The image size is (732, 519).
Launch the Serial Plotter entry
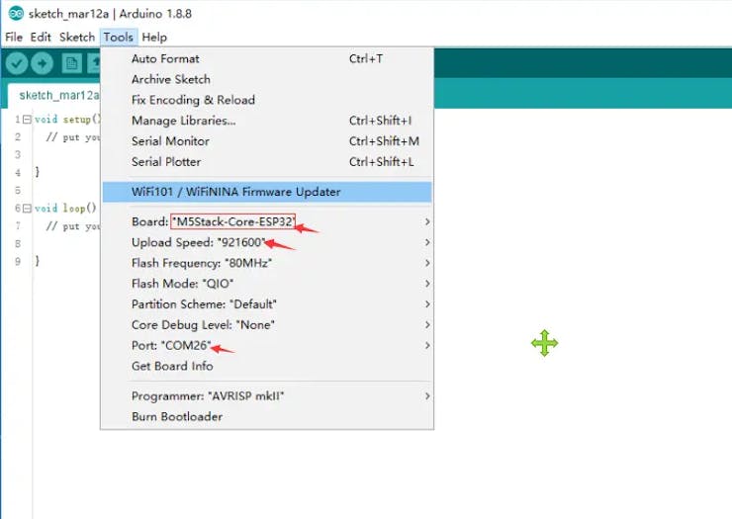pyautogui.click(x=267, y=161)
